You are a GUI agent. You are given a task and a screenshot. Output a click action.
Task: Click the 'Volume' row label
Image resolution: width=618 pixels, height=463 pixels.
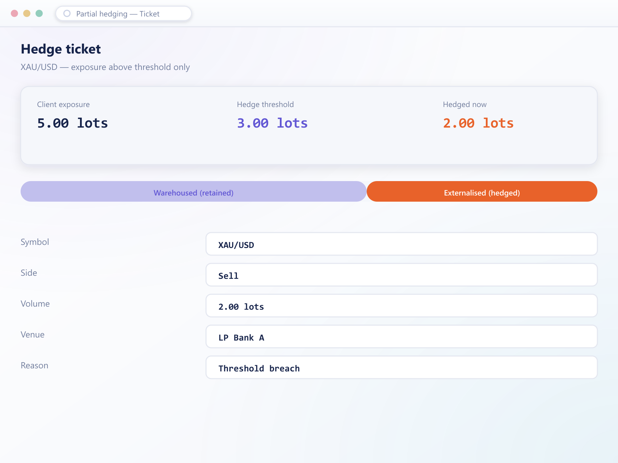coord(35,304)
